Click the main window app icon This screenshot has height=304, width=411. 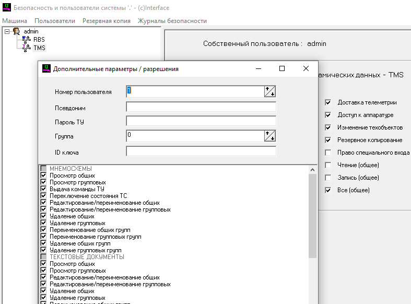point(6,8)
